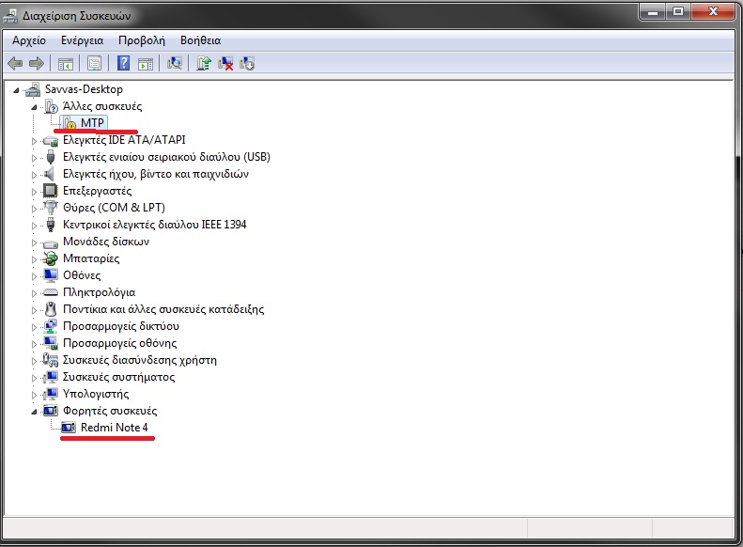Click the speaker icon for Ελεγκτές ήχου
The image size is (743, 547).
(49, 174)
